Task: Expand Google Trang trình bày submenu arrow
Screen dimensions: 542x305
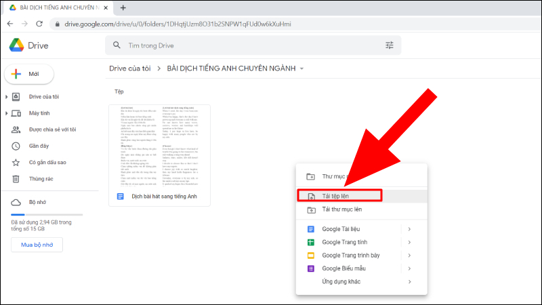Action: coord(409,256)
